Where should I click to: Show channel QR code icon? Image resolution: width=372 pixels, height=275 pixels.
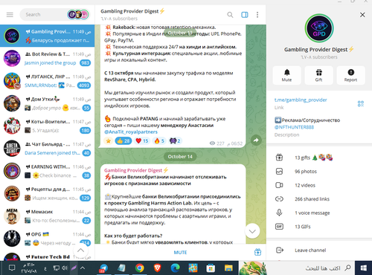(361, 103)
